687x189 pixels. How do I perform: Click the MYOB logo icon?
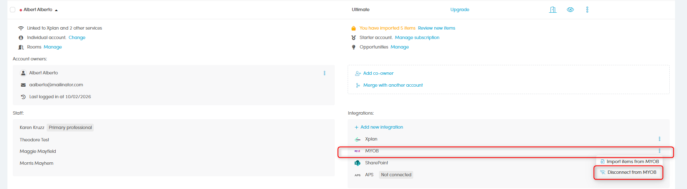[358, 151]
